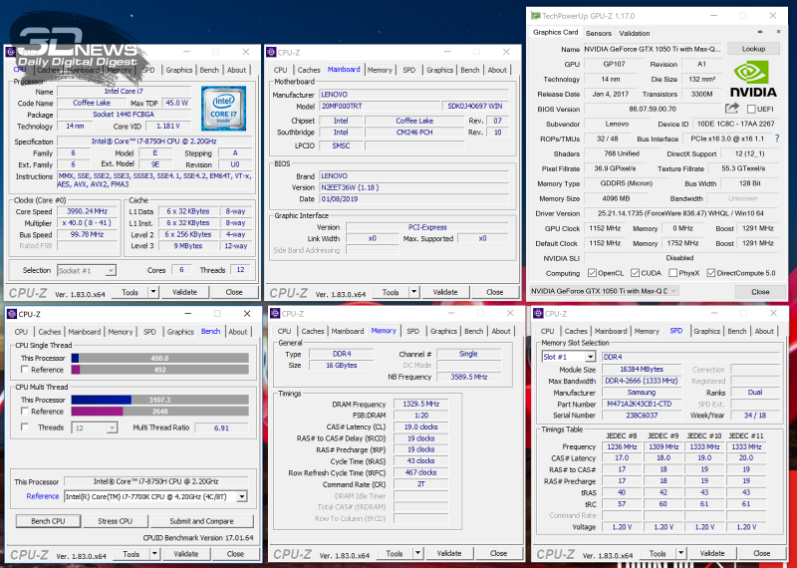Viewport: 797px width, 568px height.
Task: Open Caches tab in Memory window
Action: pyautogui.click(x=313, y=331)
